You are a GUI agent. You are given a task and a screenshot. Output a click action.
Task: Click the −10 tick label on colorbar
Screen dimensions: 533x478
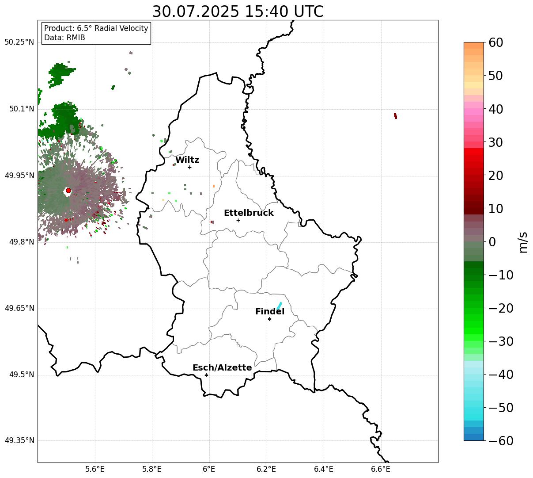pos(501,275)
